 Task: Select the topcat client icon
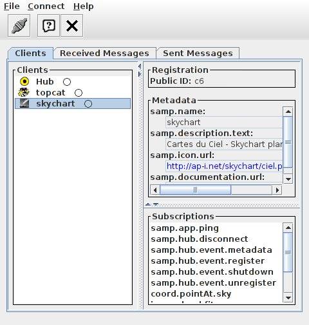coord(24,92)
